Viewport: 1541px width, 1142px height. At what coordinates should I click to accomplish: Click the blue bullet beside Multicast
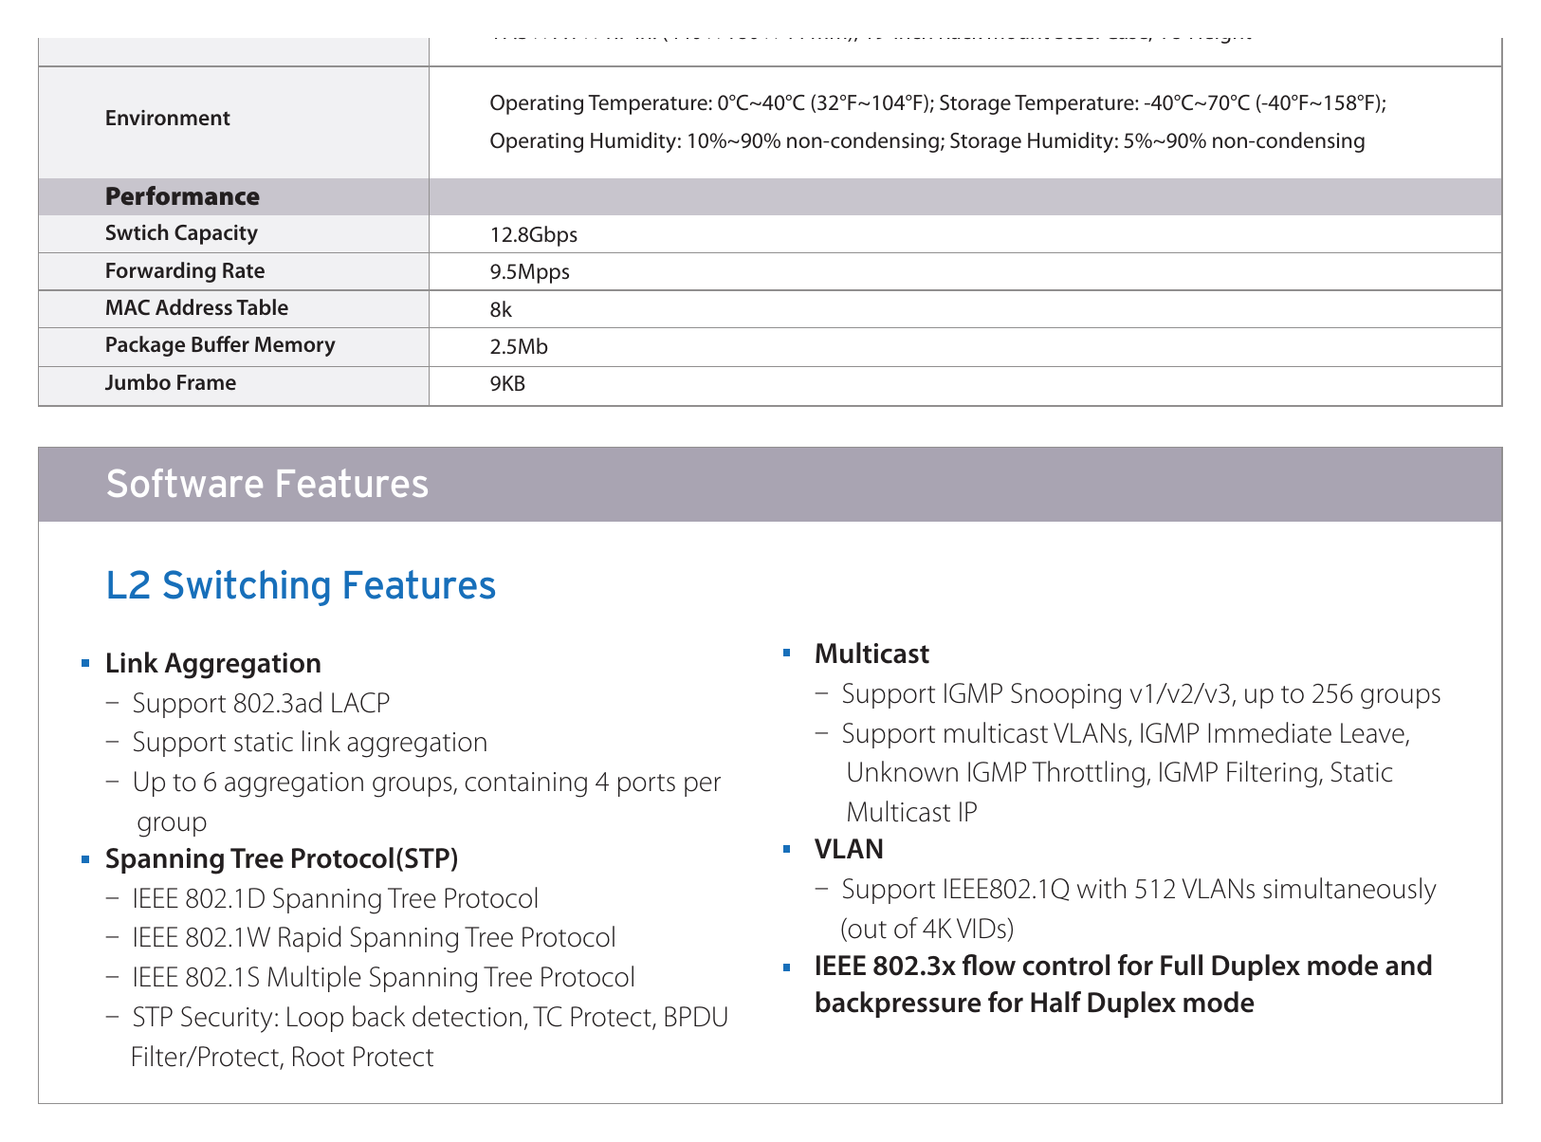click(786, 653)
